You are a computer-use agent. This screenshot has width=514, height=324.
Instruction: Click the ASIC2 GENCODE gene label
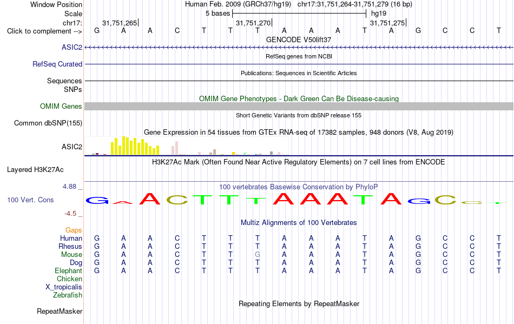click(x=72, y=48)
